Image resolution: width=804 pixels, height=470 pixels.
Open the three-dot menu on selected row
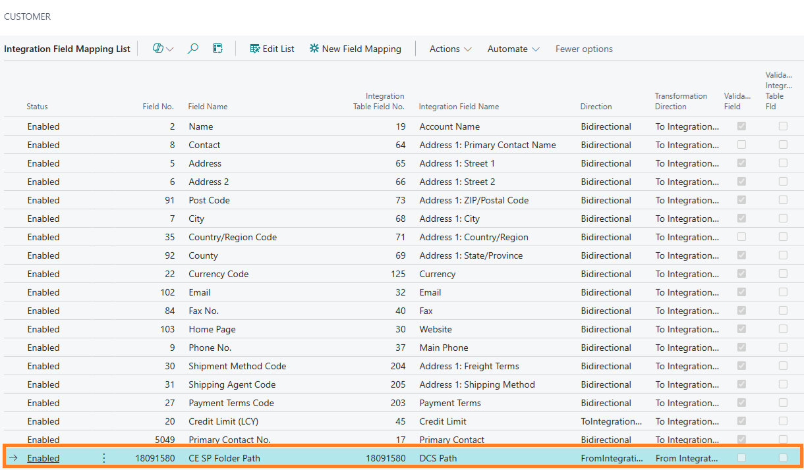pyautogui.click(x=103, y=458)
